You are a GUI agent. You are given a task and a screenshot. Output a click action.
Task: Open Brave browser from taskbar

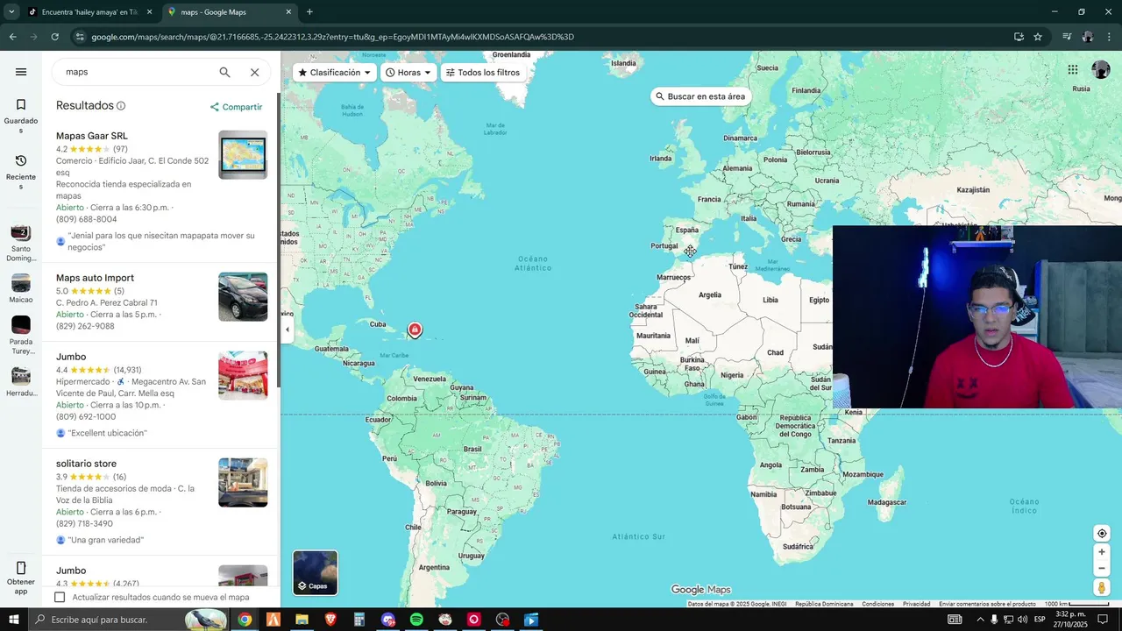(x=330, y=620)
